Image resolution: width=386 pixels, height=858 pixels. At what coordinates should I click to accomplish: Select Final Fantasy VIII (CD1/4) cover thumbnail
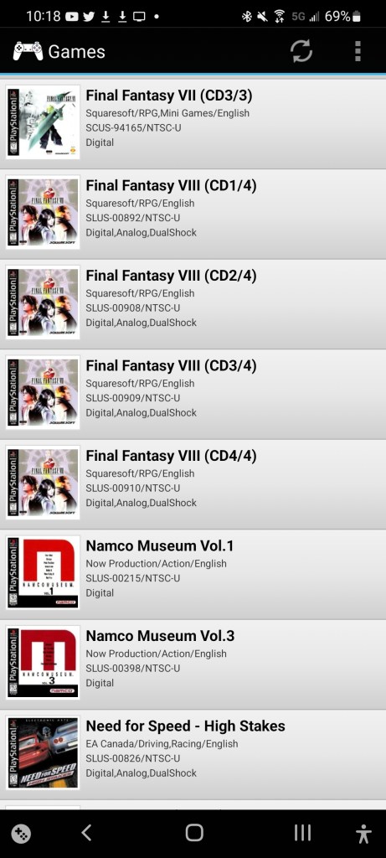click(44, 212)
